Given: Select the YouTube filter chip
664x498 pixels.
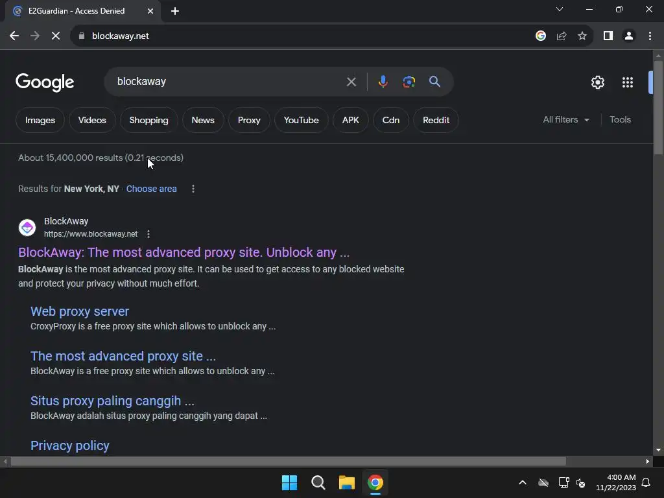Looking at the screenshot, I should click(x=301, y=120).
